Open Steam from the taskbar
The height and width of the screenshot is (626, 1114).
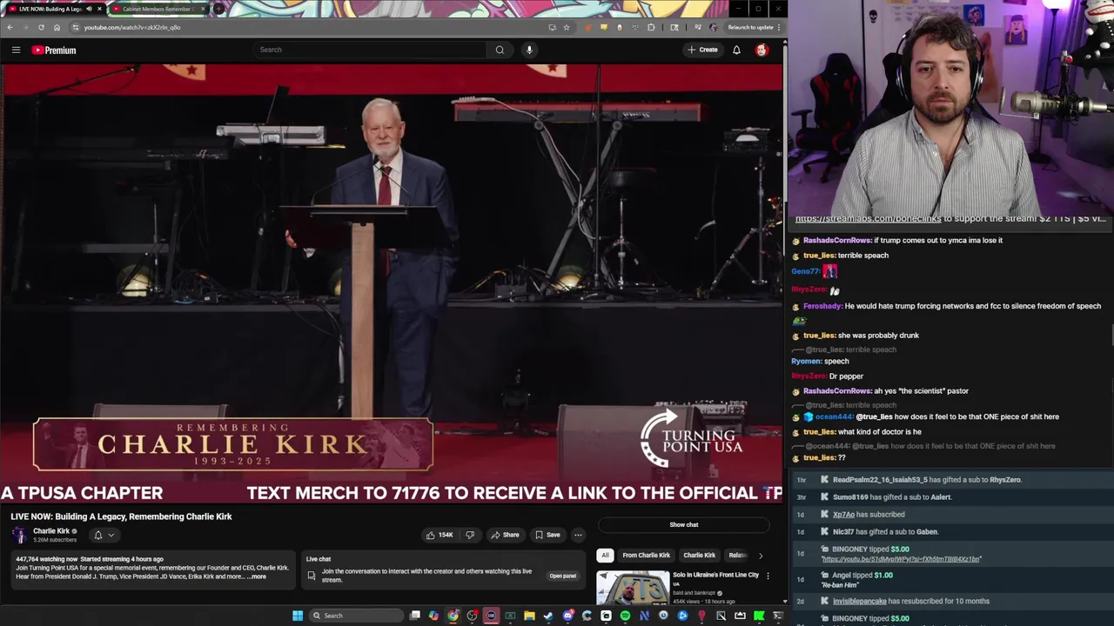pos(548,616)
